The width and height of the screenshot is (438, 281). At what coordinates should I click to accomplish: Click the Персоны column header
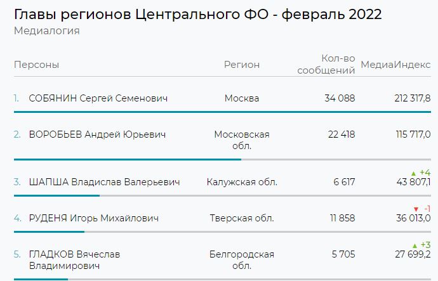coord(36,65)
